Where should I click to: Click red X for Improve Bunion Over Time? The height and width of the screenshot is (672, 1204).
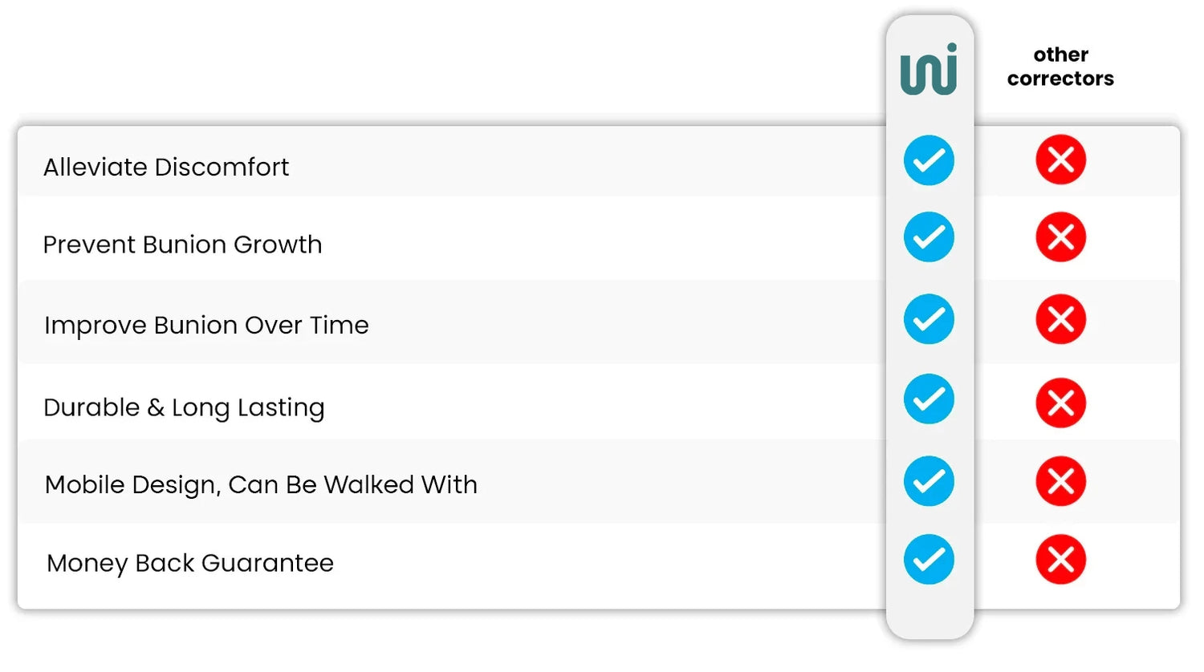(1060, 319)
